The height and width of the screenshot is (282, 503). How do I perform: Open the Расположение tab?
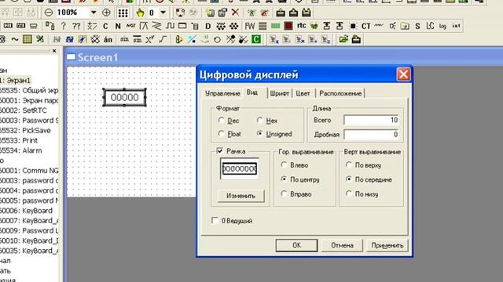click(x=340, y=93)
